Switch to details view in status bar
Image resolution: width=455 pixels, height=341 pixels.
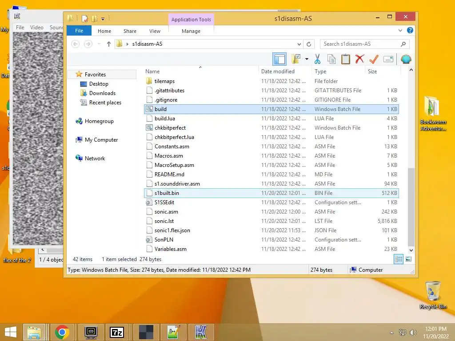(x=399, y=259)
